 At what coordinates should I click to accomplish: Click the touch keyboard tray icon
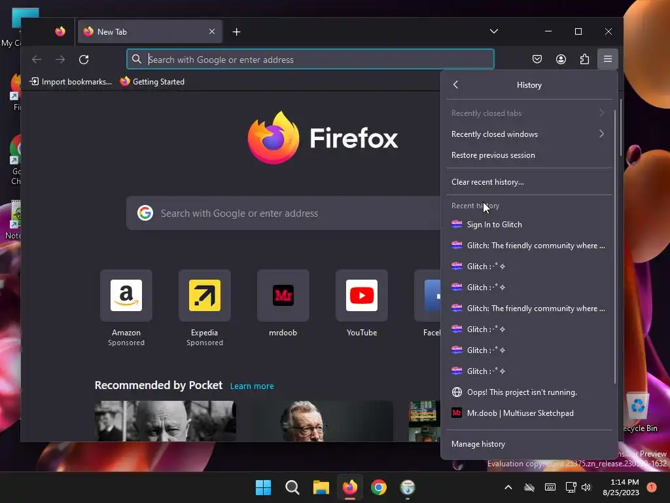pyautogui.click(x=550, y=487)
